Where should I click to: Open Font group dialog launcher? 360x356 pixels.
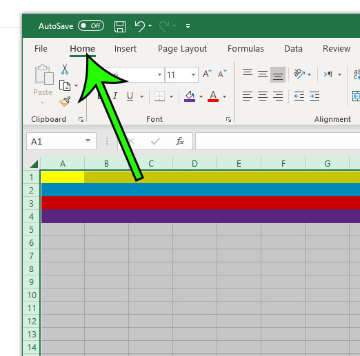point(228,119)
